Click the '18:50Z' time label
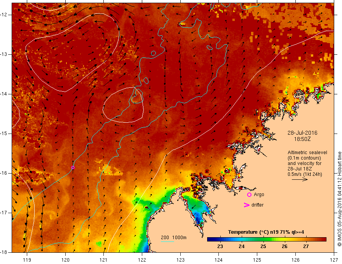 [x=302, y=139]
